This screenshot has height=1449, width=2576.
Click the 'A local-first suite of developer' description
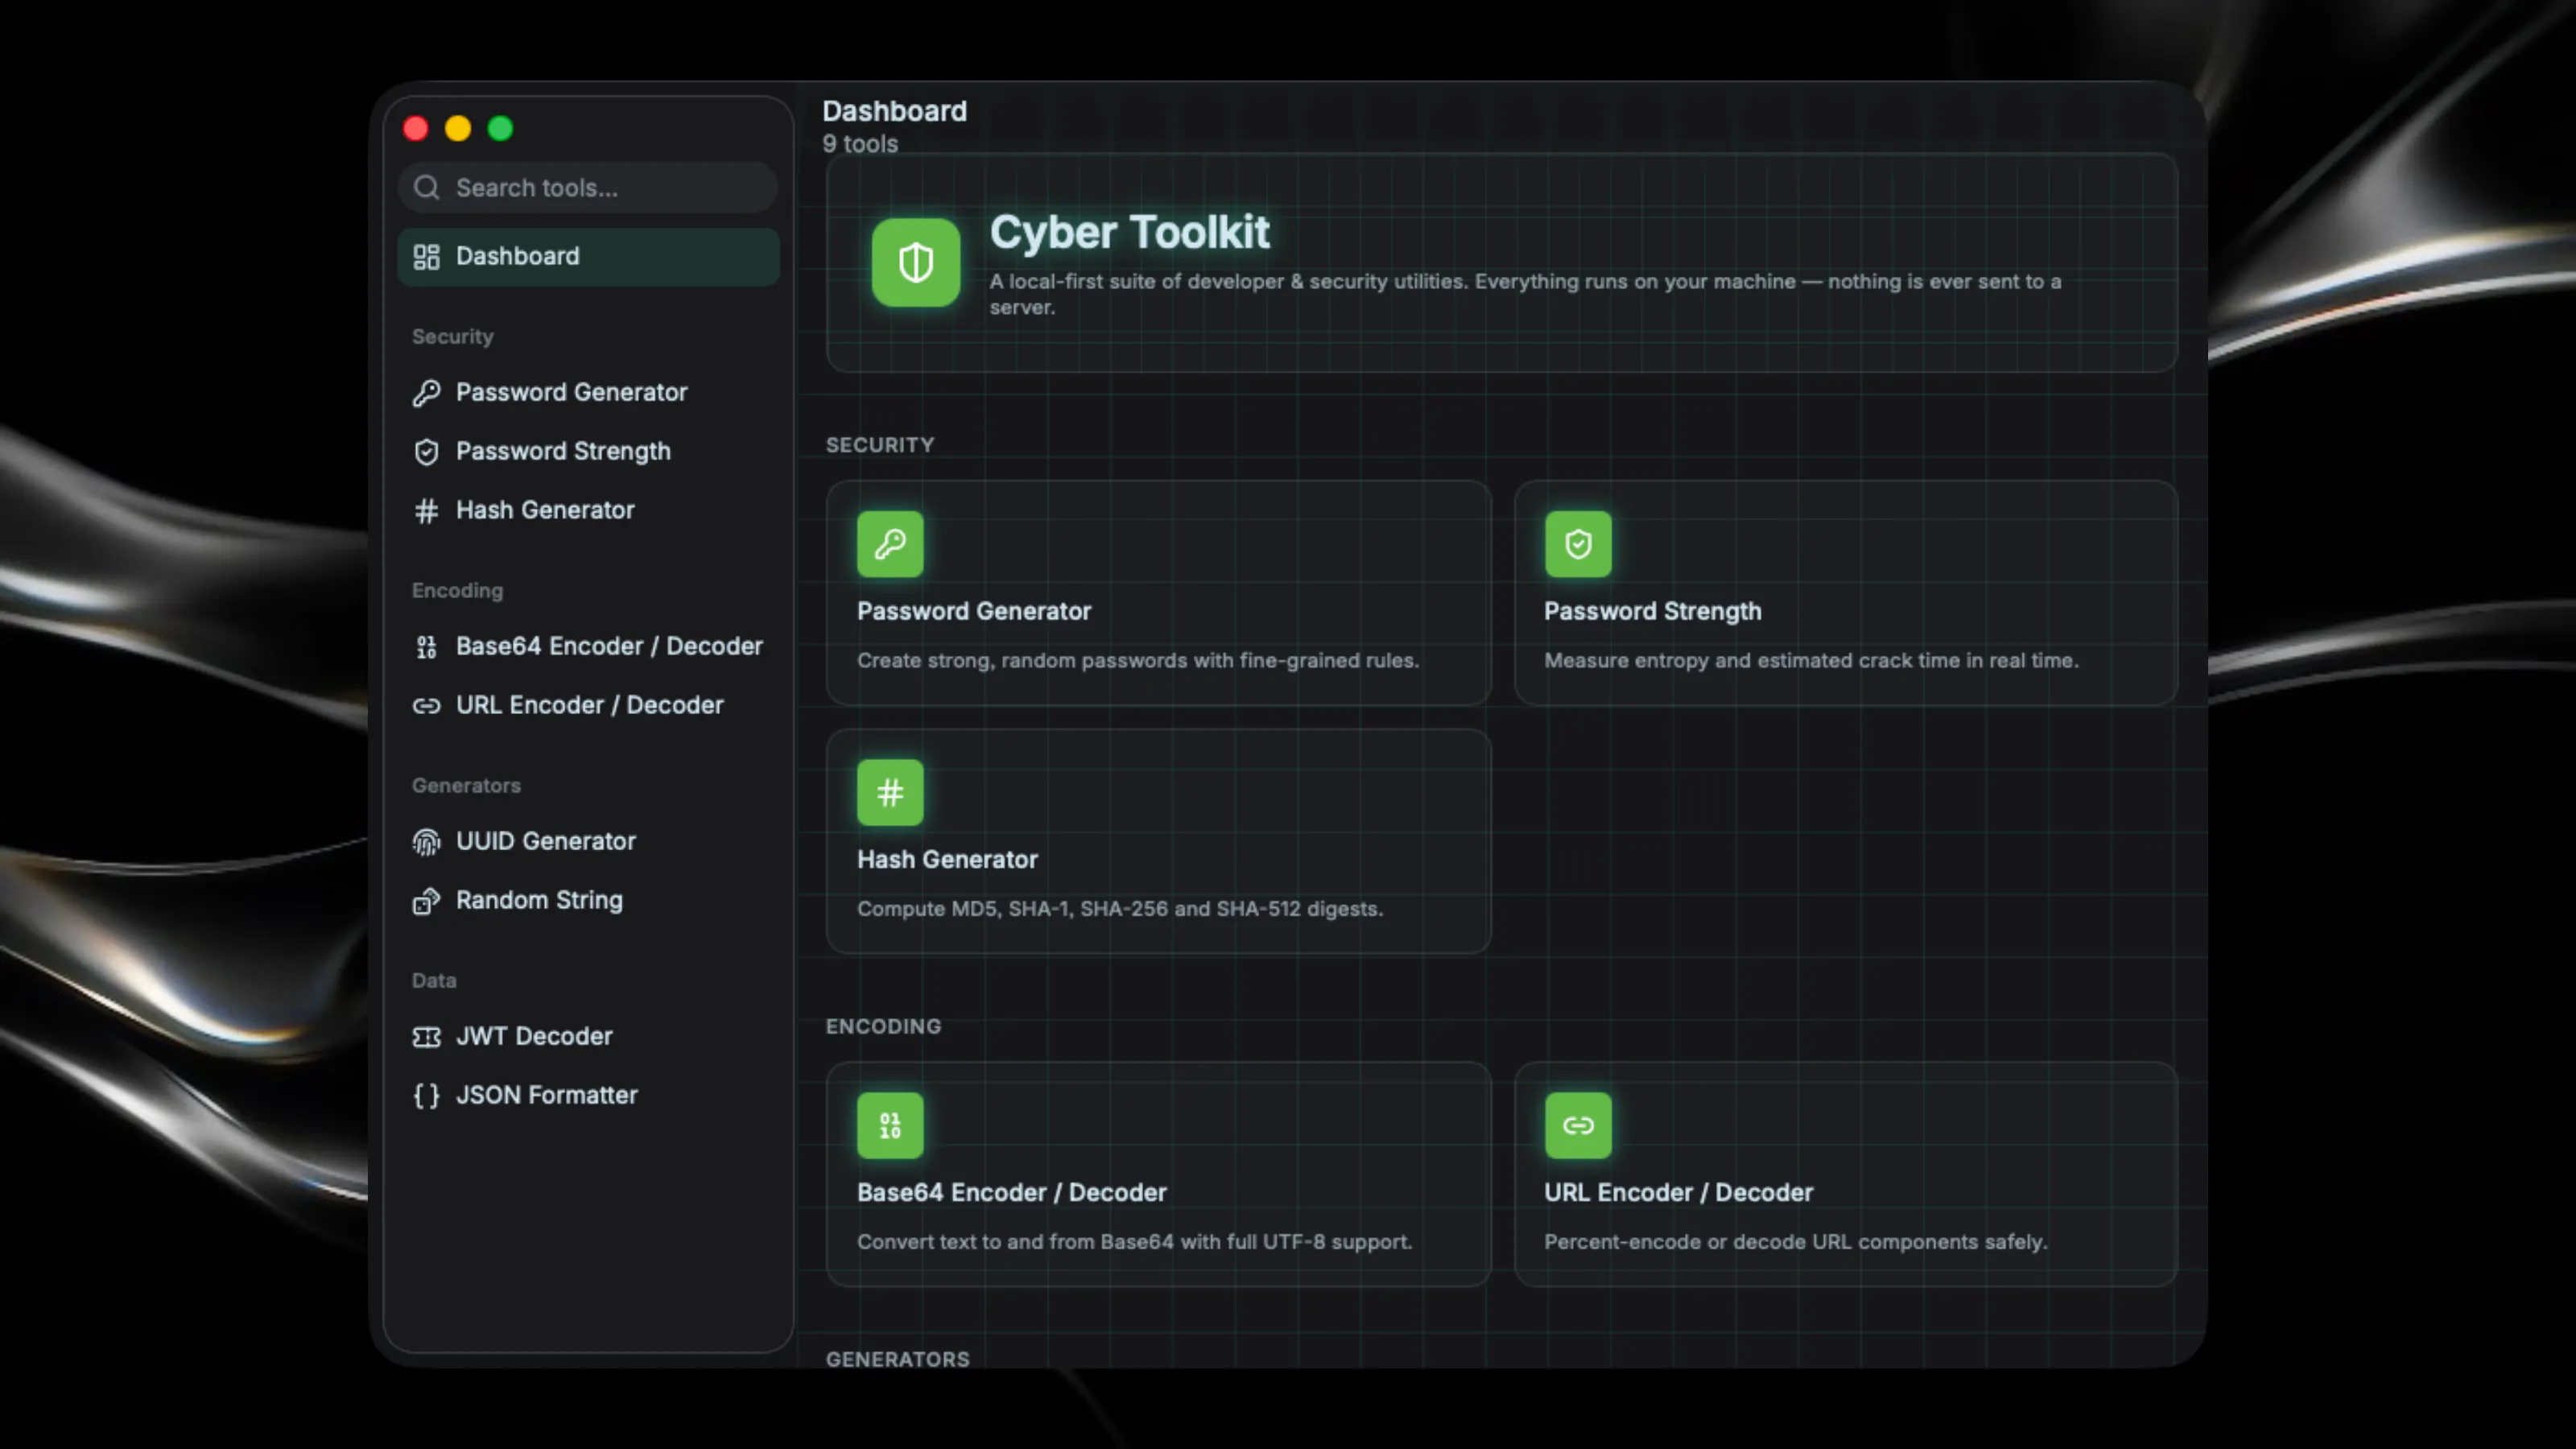[x=1525, y=295]
